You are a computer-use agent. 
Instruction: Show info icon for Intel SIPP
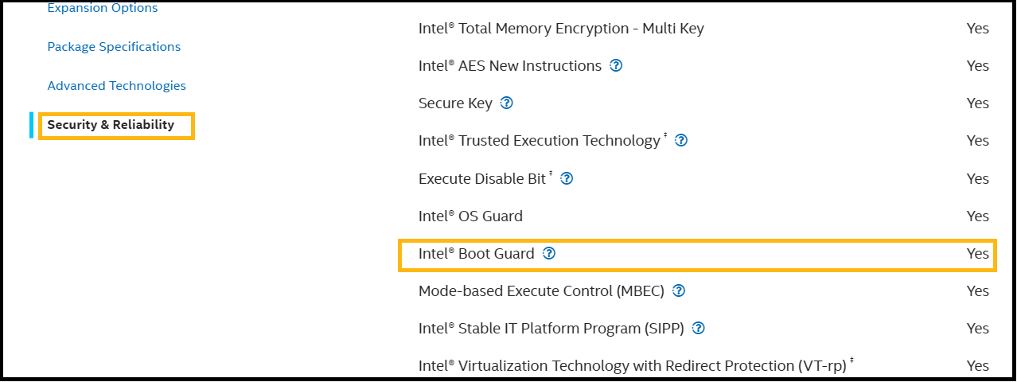tap(698, 329)
